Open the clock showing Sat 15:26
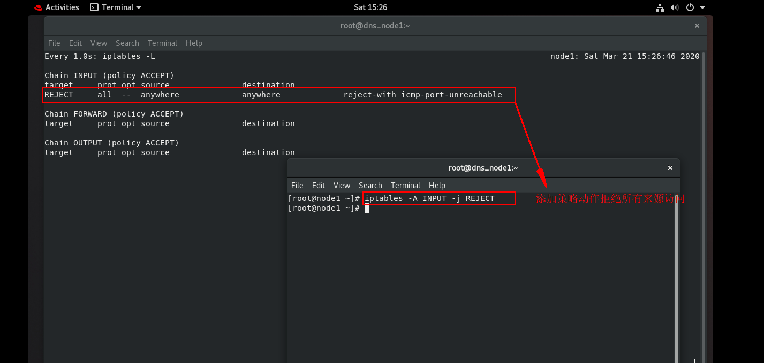Viewport: 764px width, 363px height. pyautogui.click(x=370, y=7)
